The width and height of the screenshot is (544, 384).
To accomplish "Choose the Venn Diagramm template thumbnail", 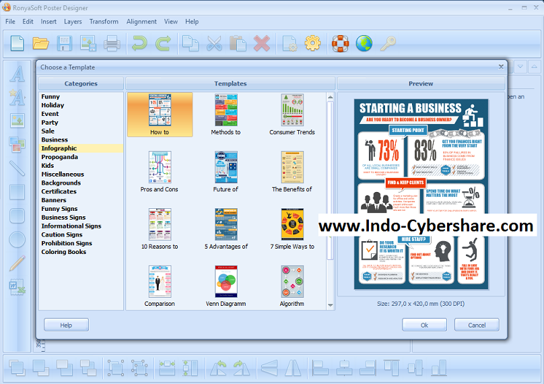I will [x=226, y=282].
